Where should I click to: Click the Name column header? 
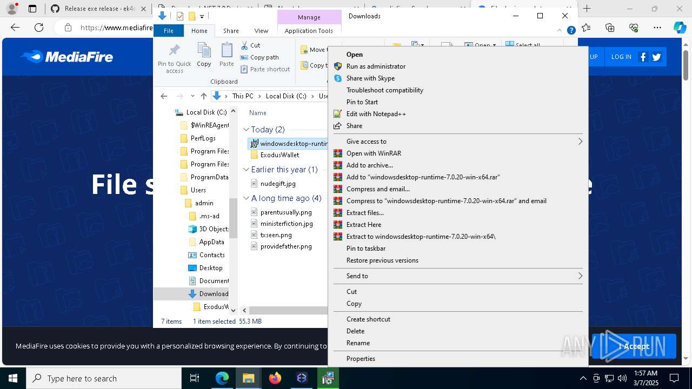[258, 113]
